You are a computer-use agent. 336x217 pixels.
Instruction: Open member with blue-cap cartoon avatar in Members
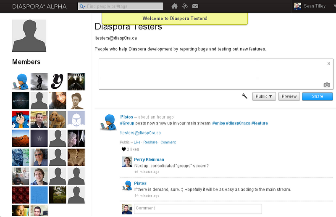coord(21,82)
